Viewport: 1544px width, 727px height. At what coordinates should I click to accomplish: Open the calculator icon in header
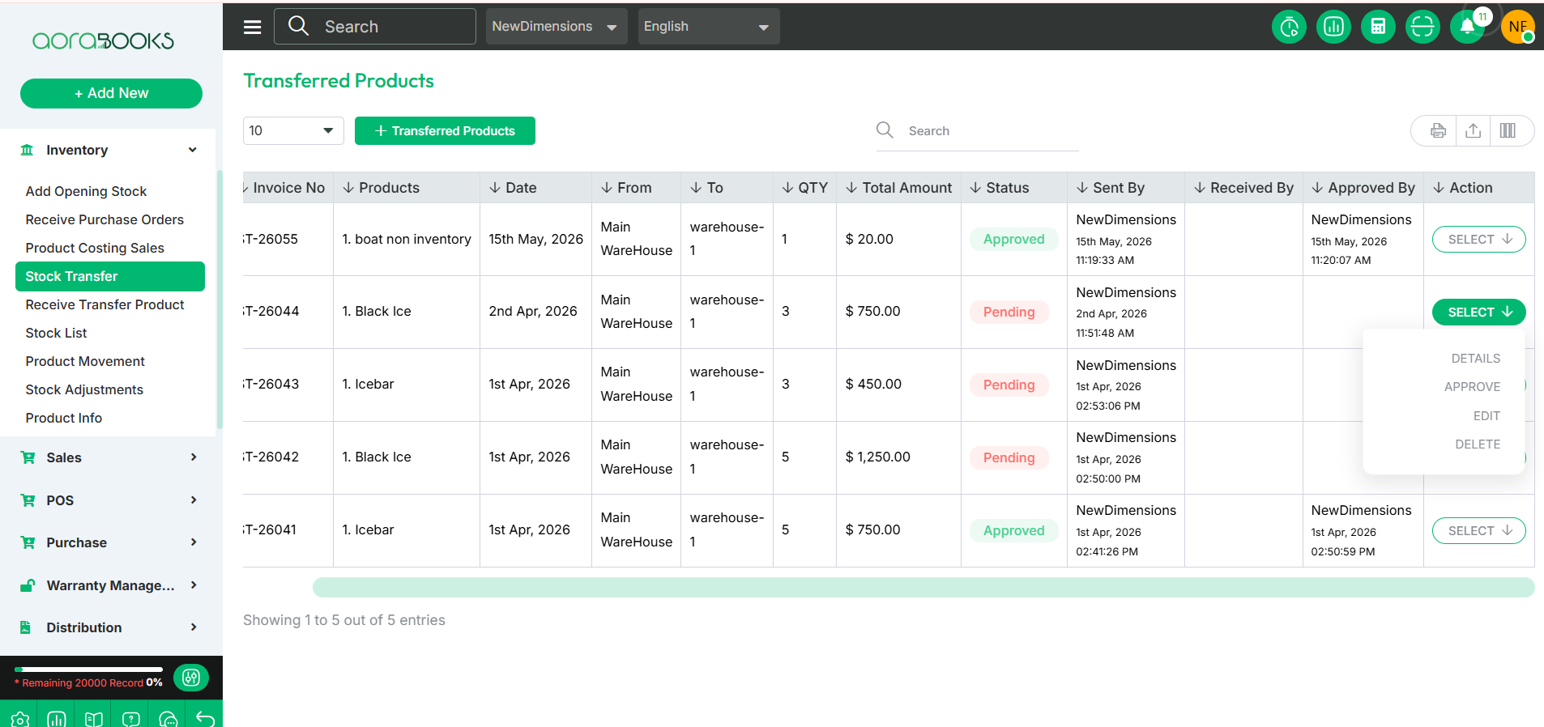coord(1378,27)
